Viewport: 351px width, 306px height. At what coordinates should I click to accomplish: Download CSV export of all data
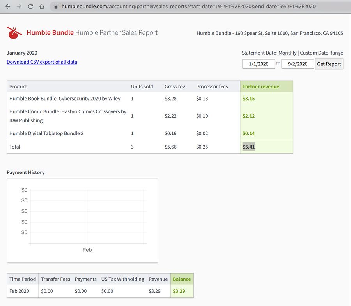(42, 62)
